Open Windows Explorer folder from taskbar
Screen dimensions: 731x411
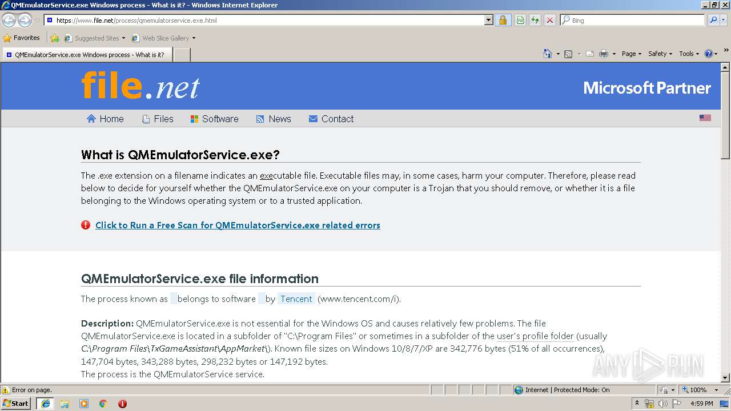click(x=65, y=404)
